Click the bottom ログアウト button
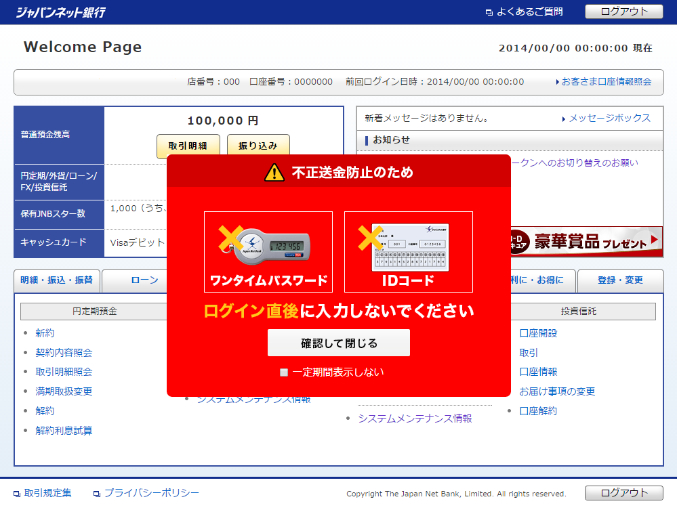 coord(624,493)
